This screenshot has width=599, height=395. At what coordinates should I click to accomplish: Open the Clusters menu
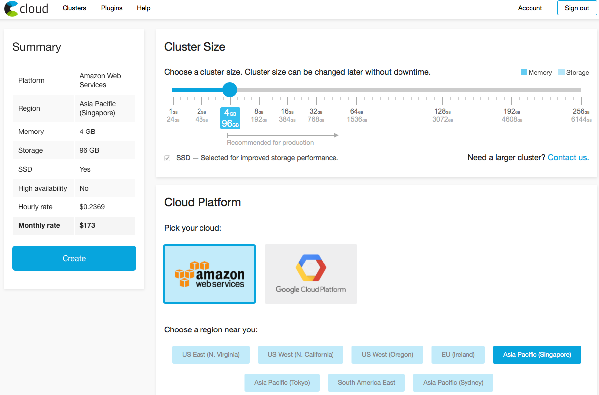[x=74, y=8]
